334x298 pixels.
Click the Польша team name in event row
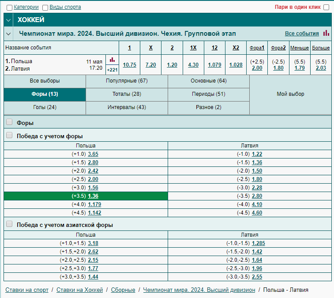click(x=22, y=61)
